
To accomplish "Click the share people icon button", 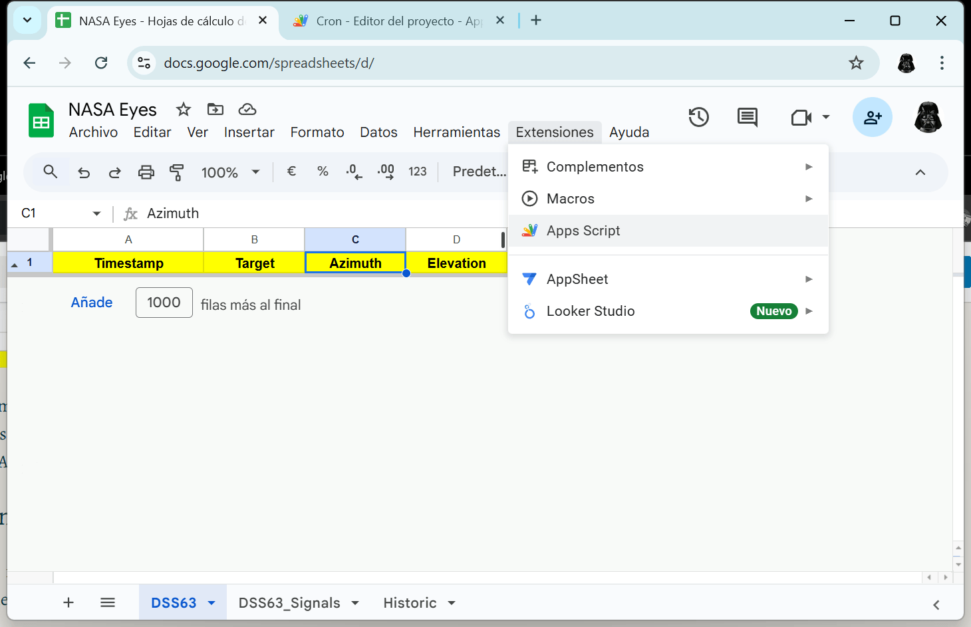I will point(873,118).
